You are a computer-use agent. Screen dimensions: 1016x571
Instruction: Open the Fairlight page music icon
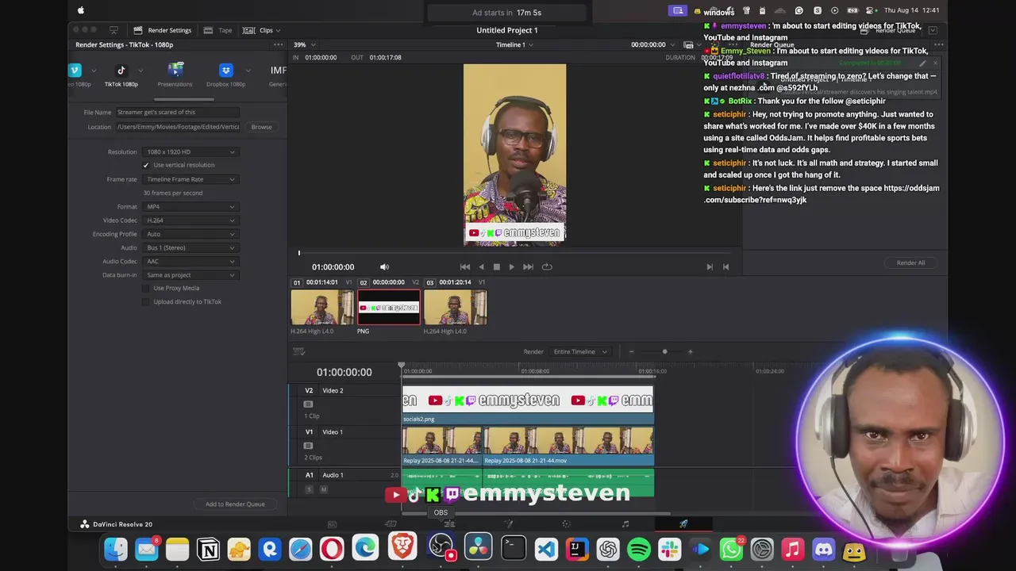click(625, 524)
